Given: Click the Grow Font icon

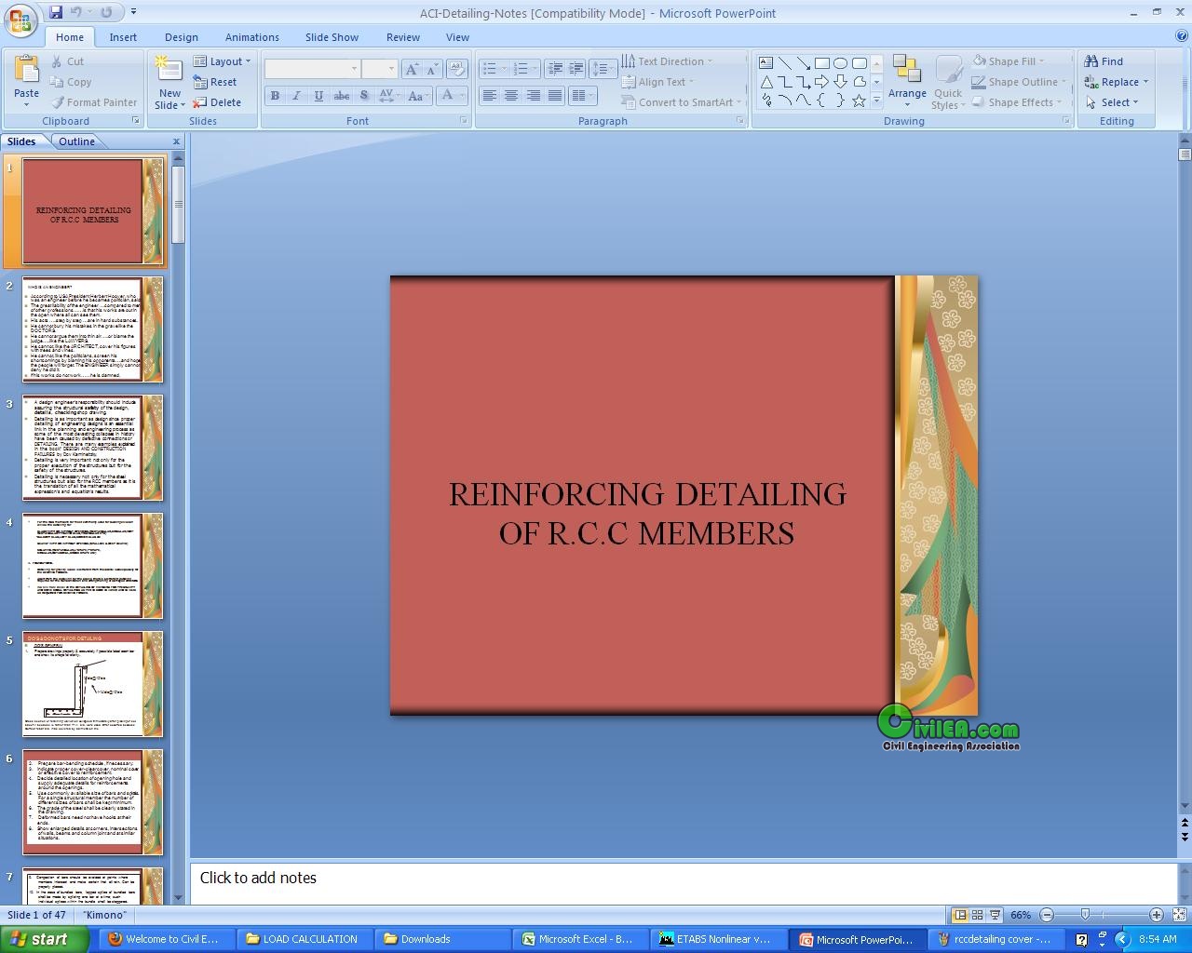Looking at the screenshot, I should pos(411,69).
